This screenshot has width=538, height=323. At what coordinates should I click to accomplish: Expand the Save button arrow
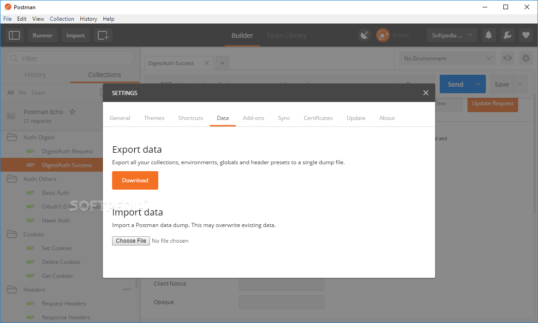point(520,84)
